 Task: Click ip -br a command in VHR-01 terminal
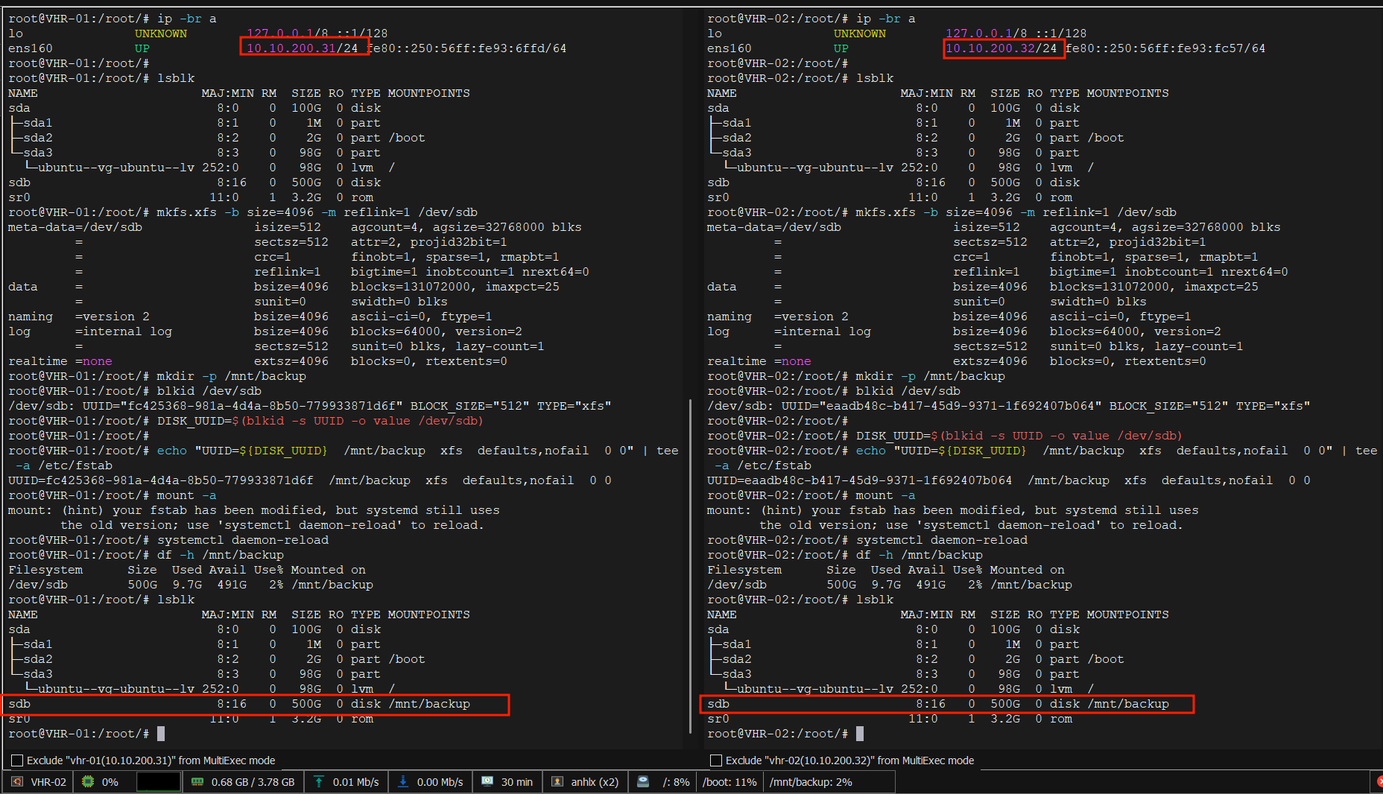pyautogui.click(x=187, y=19)
